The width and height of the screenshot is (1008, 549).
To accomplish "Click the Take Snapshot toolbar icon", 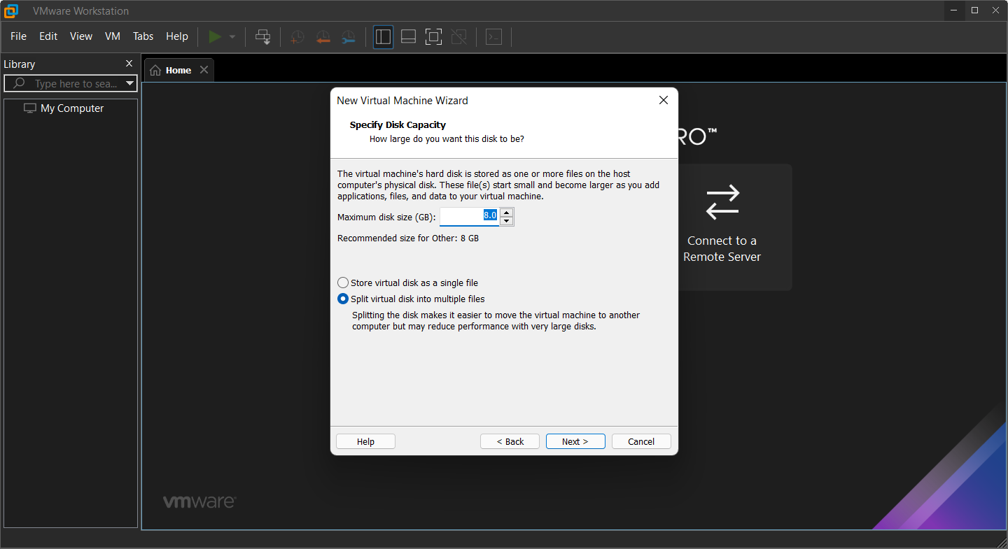I will [x=297, y=36].
